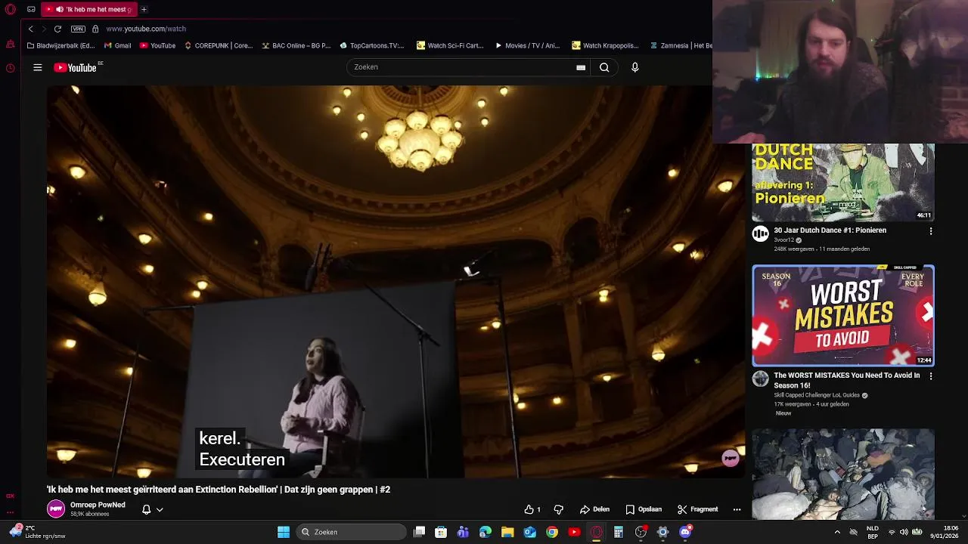Screen dimensions: 968x544
Task: Show site security padlock info
Action: coord(95,29)
